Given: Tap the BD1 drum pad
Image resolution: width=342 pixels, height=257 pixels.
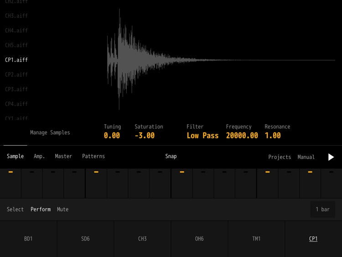Looking at the screenshot, I should [x=28, y=239].
